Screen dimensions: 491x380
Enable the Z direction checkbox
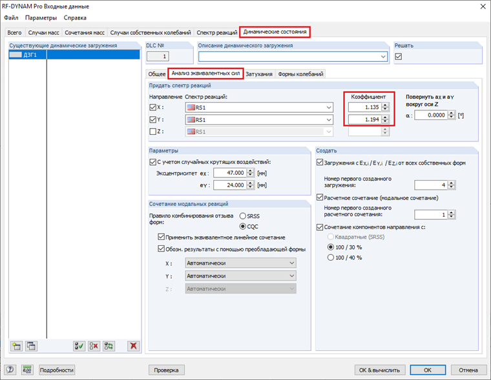click(x=152, y=132)
